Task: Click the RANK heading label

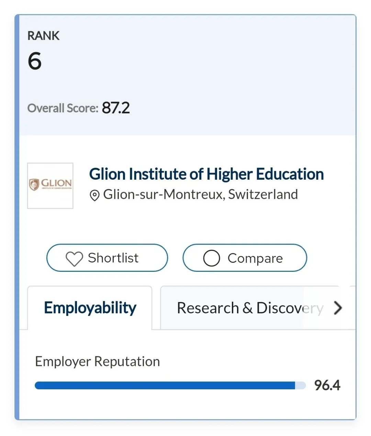Action: point(43,36)
